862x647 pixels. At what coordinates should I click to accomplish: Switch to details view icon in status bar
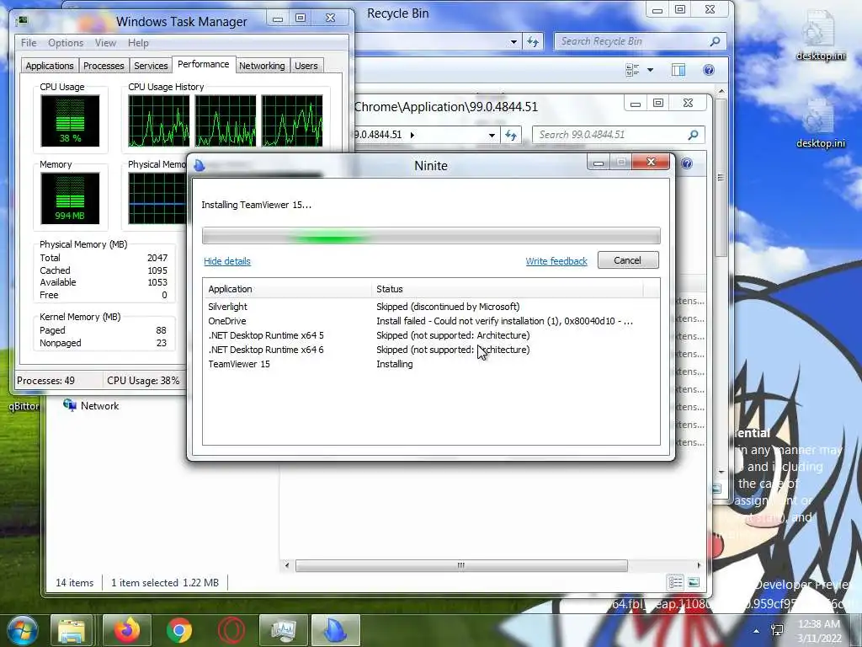(676, 582)
